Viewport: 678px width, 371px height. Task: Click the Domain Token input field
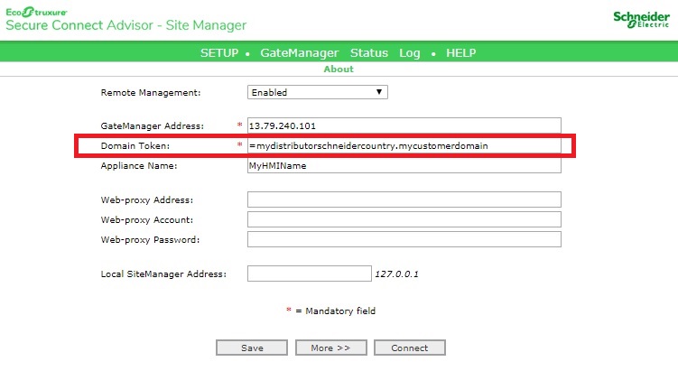404,145
